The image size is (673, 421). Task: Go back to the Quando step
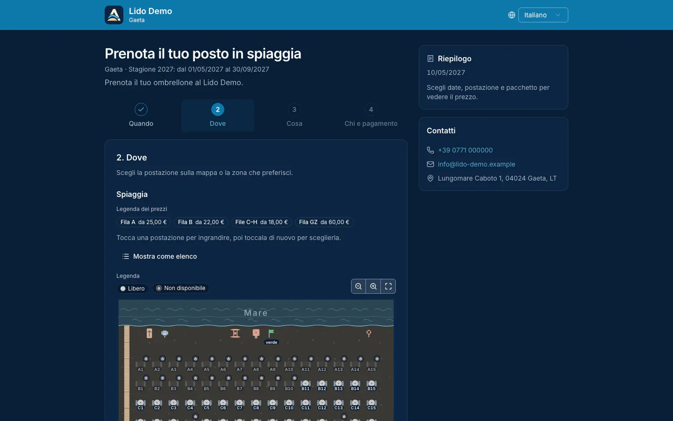pos(141,116)
